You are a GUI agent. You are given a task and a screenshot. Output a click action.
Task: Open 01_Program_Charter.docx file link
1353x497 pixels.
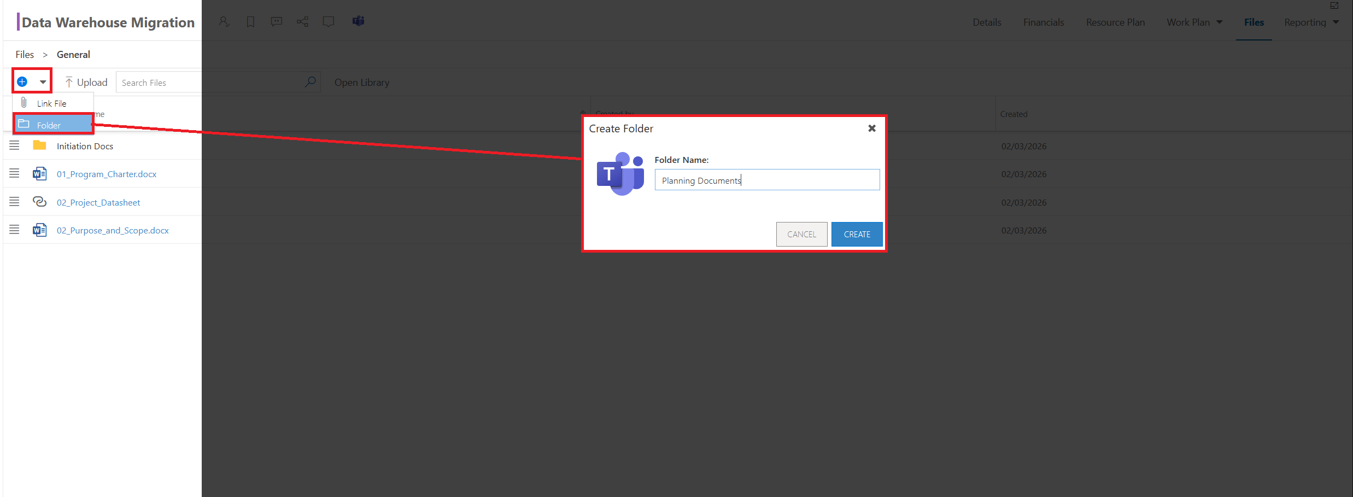click(107, 174)
